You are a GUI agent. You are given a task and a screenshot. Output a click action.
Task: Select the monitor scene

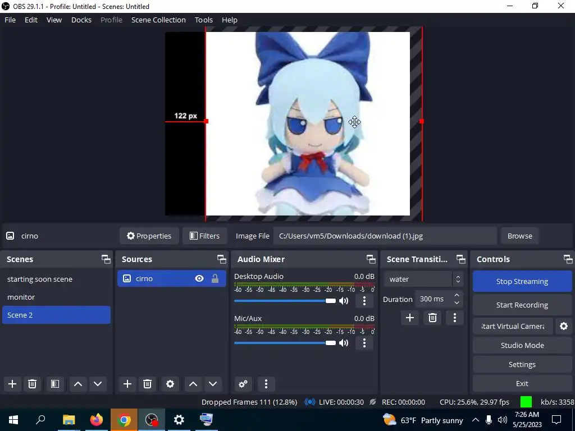click(57, 297)
